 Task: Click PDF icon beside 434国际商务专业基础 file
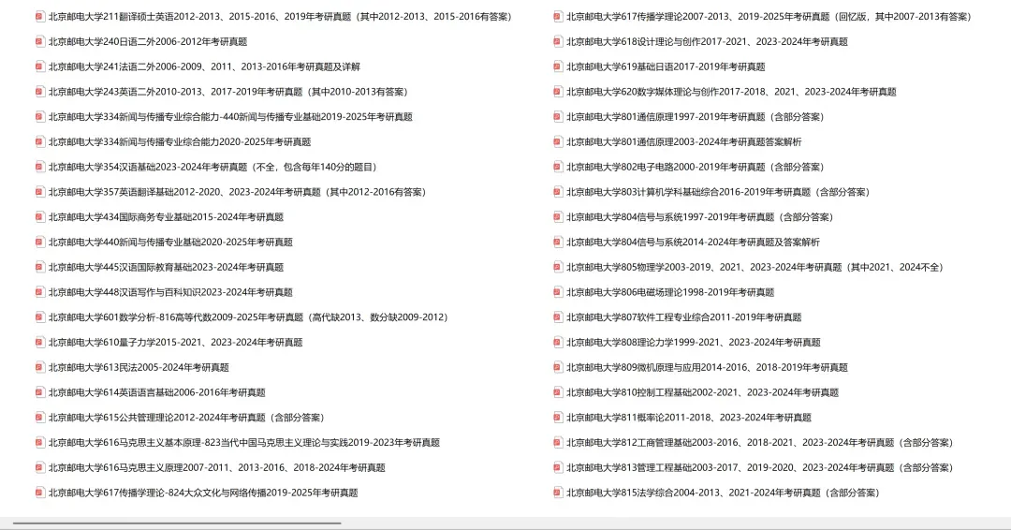(40, 217)
